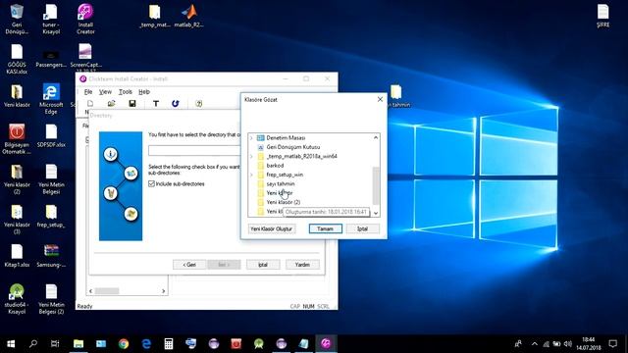
Task: Select the Denetim Masası tree item
Action: pos(286,138)
